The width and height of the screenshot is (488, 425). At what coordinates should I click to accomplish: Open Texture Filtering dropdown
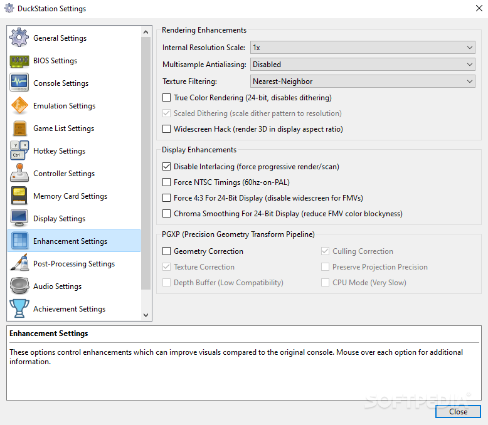(363, 81)
